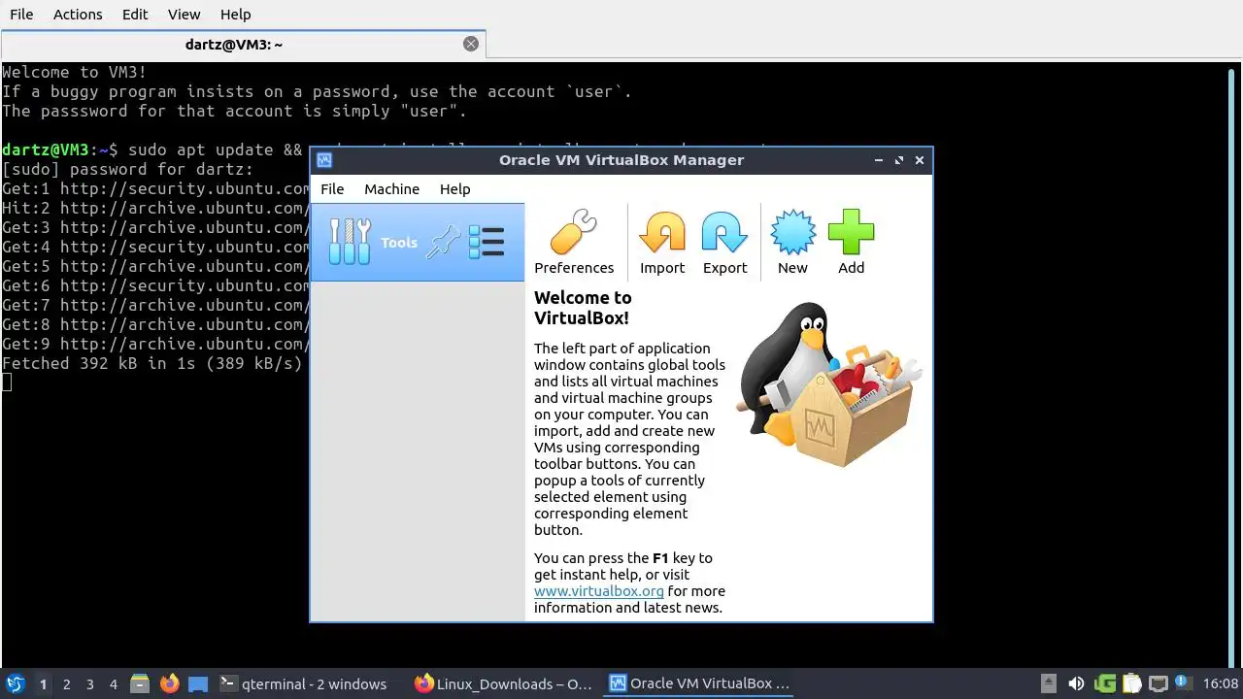1243x699 pixels.
Task: Select the Tools item in sidebar
Action: tap(418, 243)
